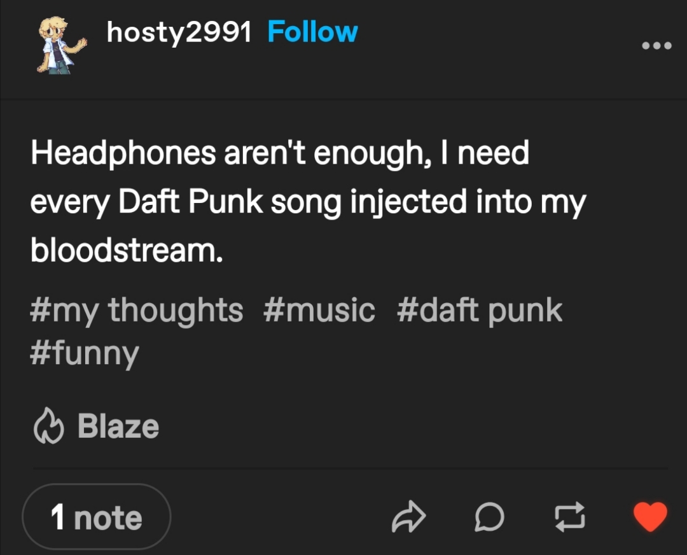687x555 pixels.
Task: Open the three-dot post options menu
Action: coord(656,45)
